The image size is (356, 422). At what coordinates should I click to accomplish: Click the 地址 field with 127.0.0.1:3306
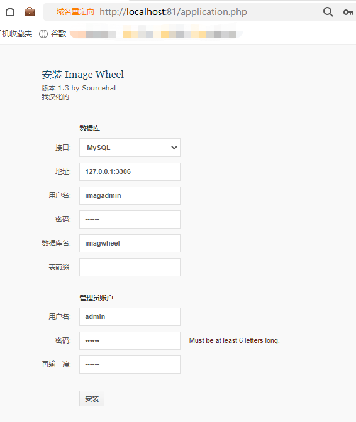130,171
